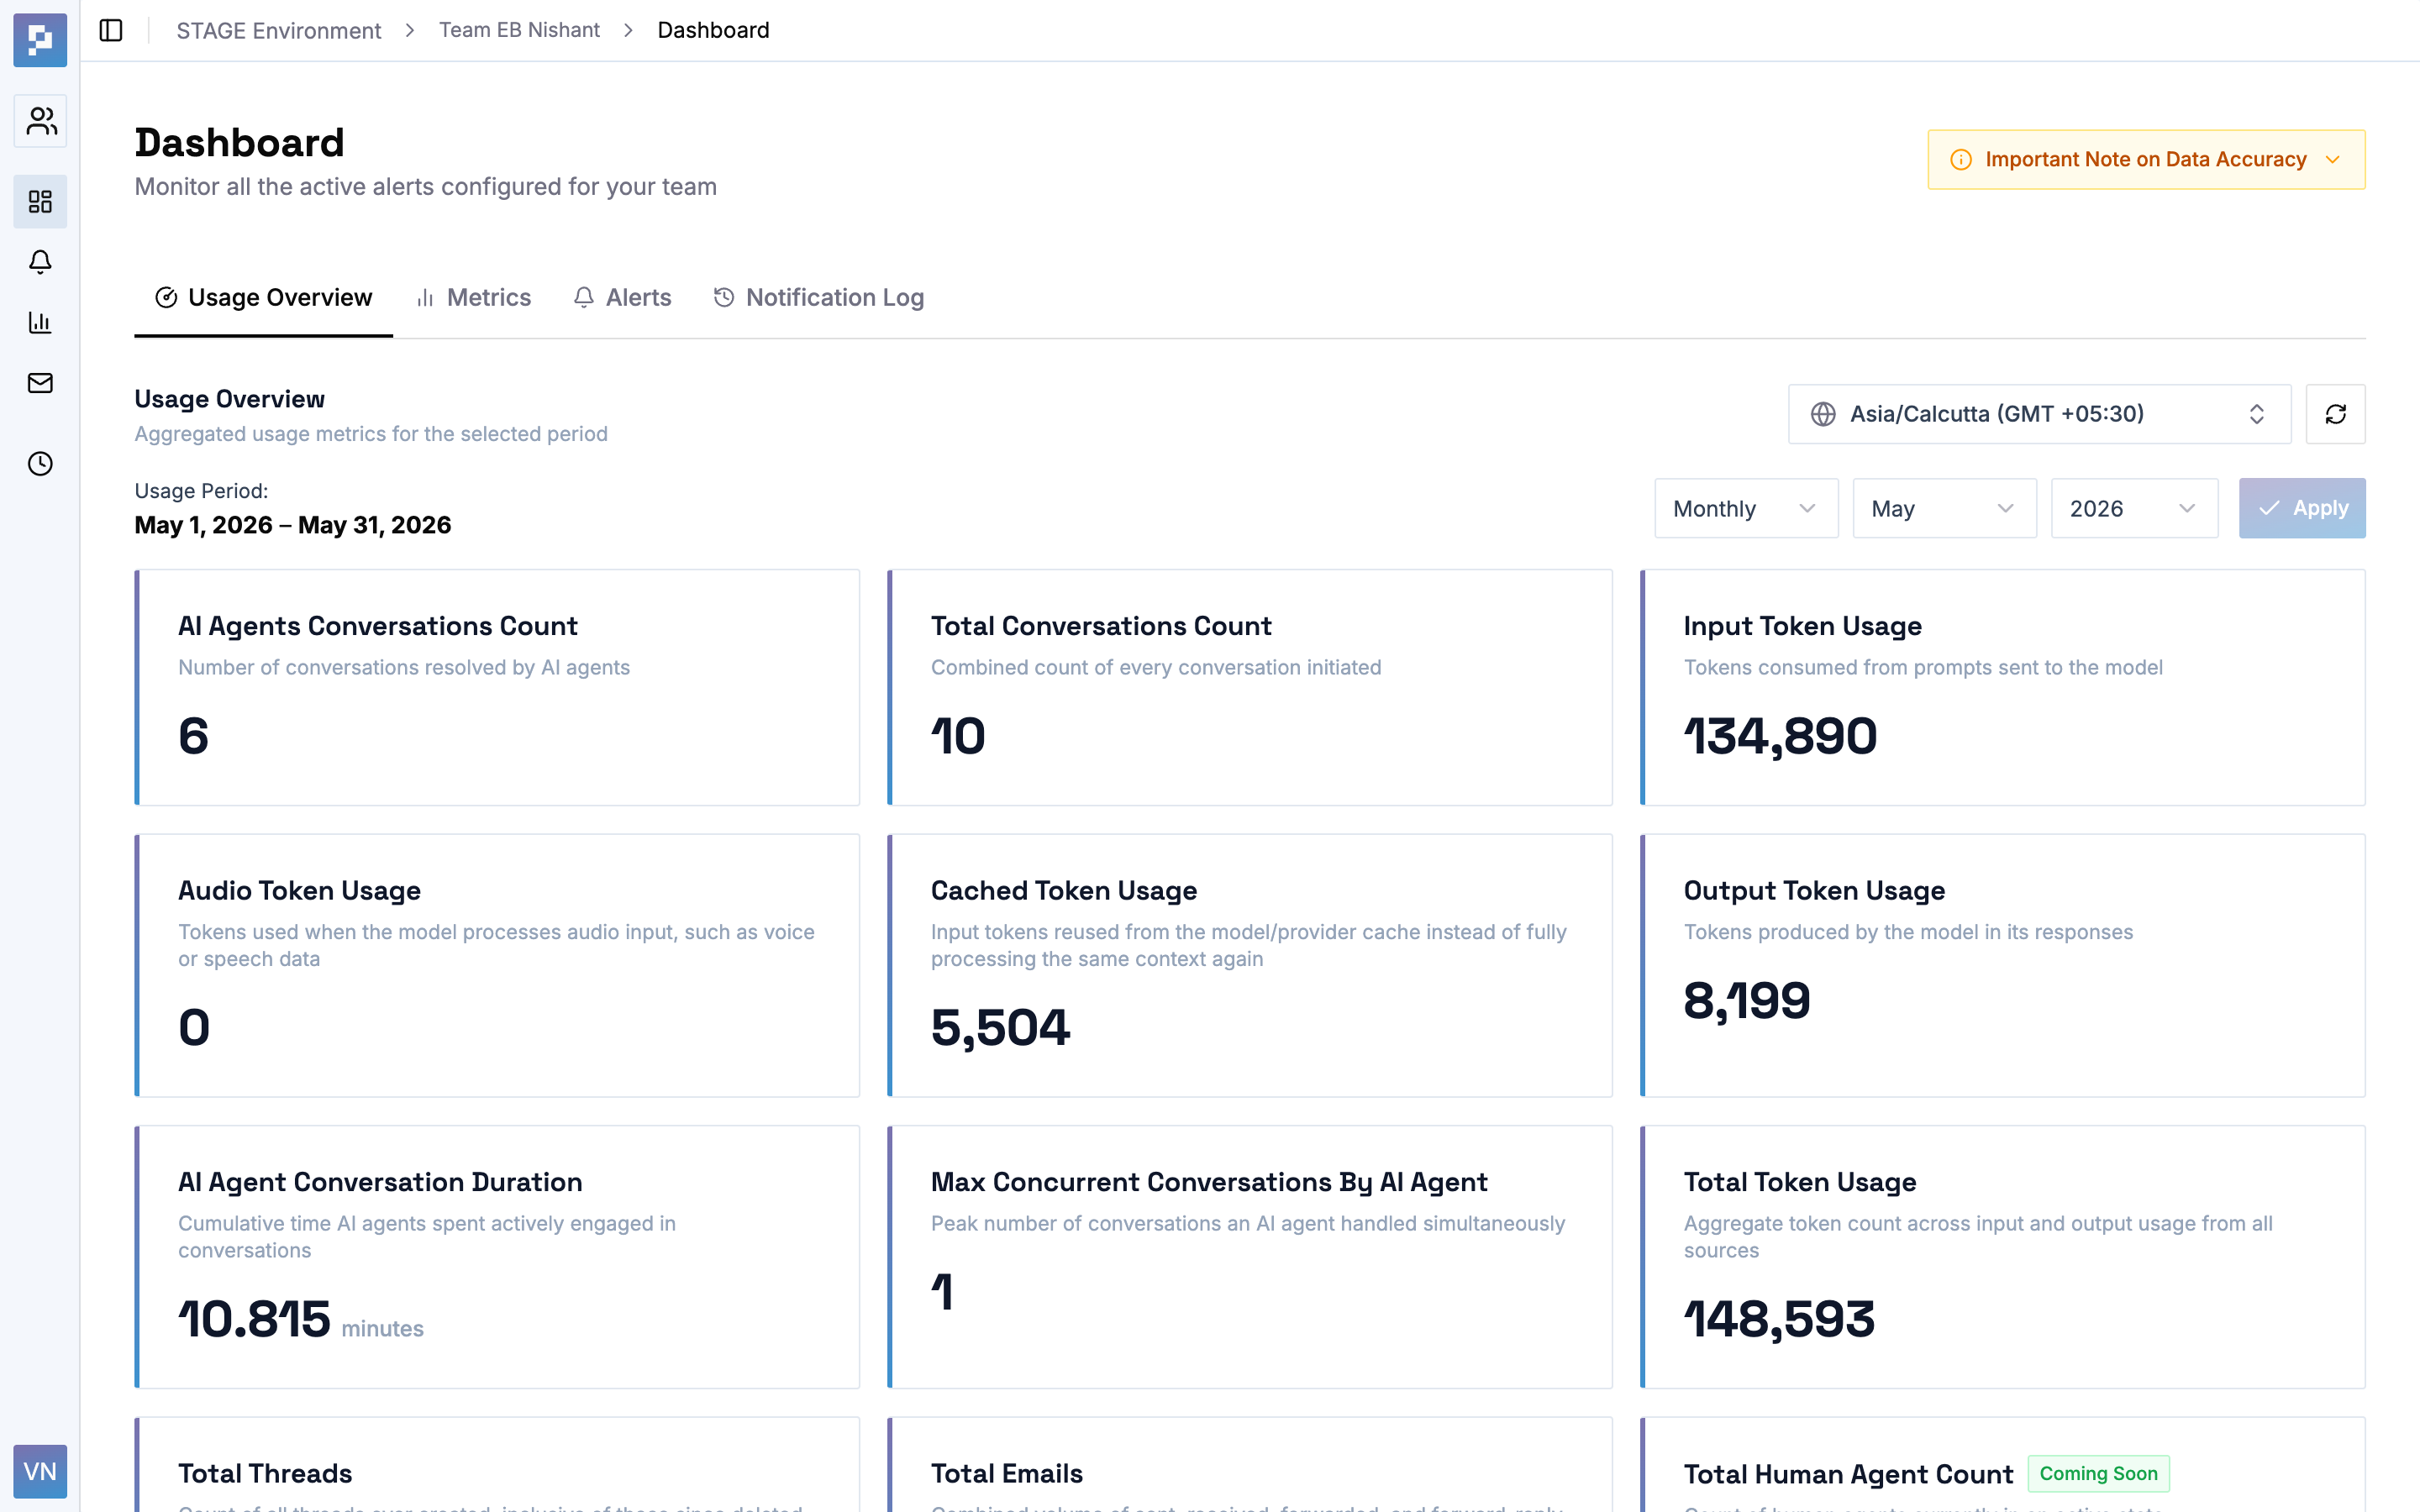Open the bar chart sidebar icon

coord(40,322)
